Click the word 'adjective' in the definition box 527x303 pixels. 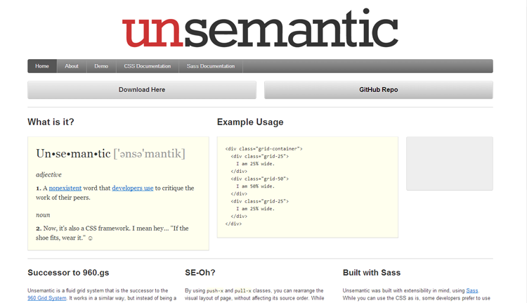tap(48, 174)
